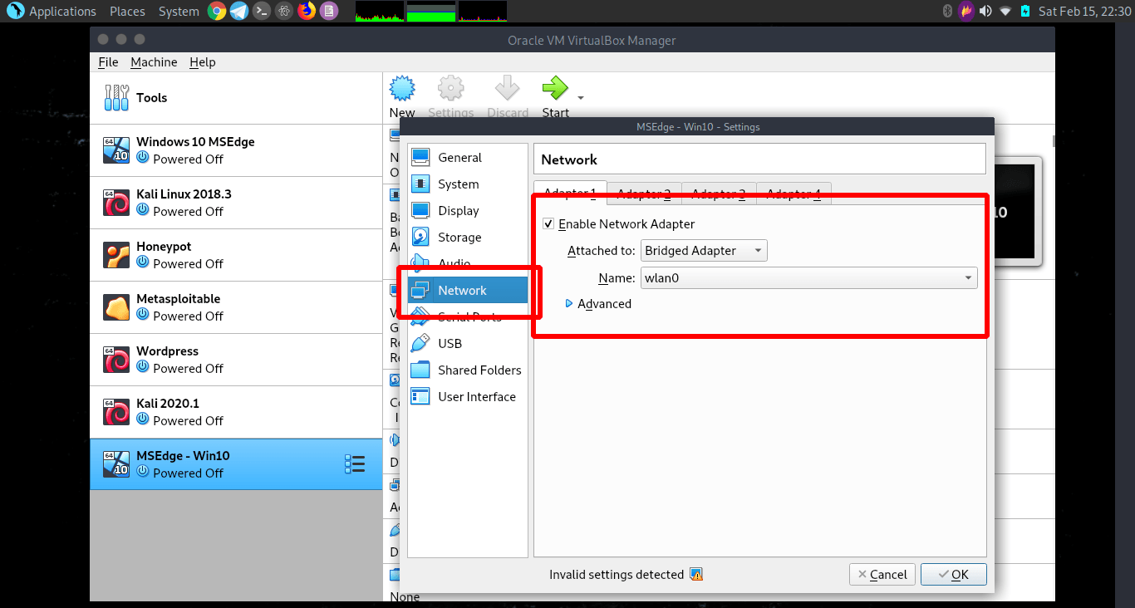1135x608 pixels.
Task: Click the New virtual machine icon
Action: [x=402, y=88]
